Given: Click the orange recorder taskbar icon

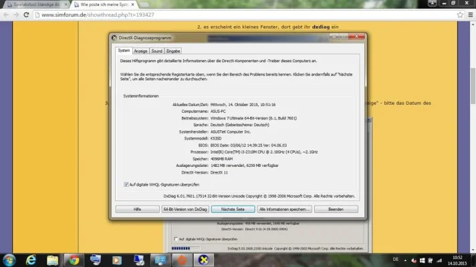Looking at the screenshot, I should coord(182,260).
